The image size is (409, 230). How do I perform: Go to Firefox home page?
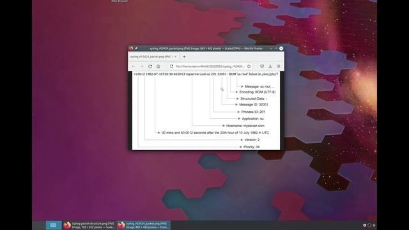(x=158, y=66)
